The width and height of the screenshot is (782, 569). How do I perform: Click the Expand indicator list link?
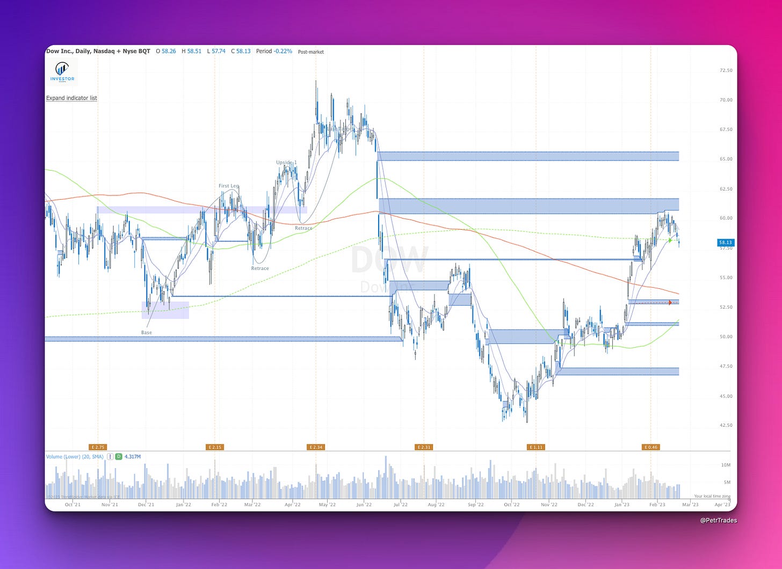click(71, 98)
